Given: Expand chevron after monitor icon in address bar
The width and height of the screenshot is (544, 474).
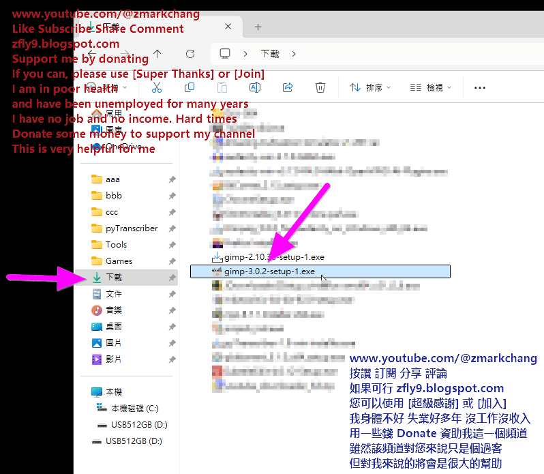Looking at the screenshot, I should pos(245,54).
